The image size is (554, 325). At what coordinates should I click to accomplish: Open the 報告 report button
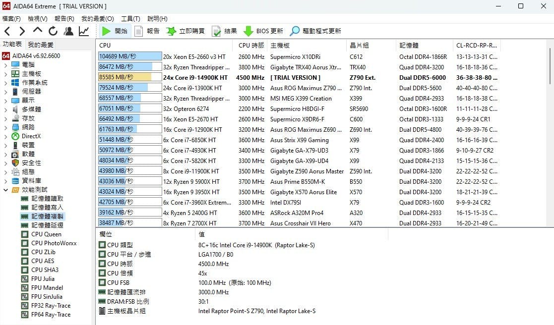[147, 31]
